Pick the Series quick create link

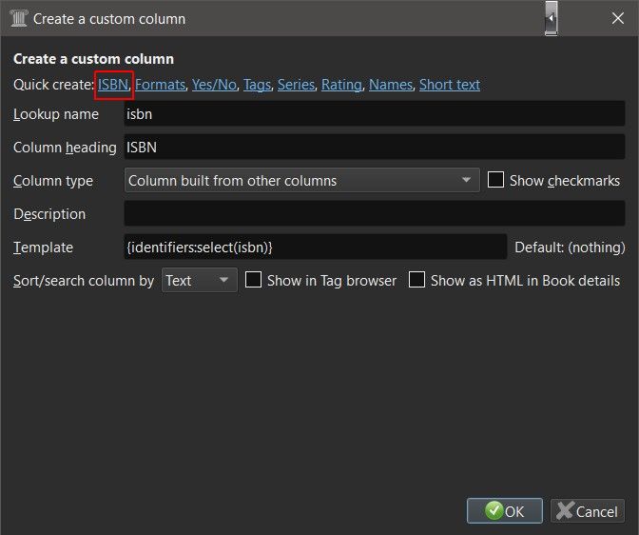point(297,85)
